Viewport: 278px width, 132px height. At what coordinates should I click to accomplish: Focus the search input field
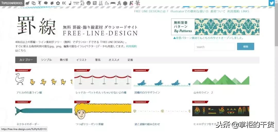(x=214, y=47)
